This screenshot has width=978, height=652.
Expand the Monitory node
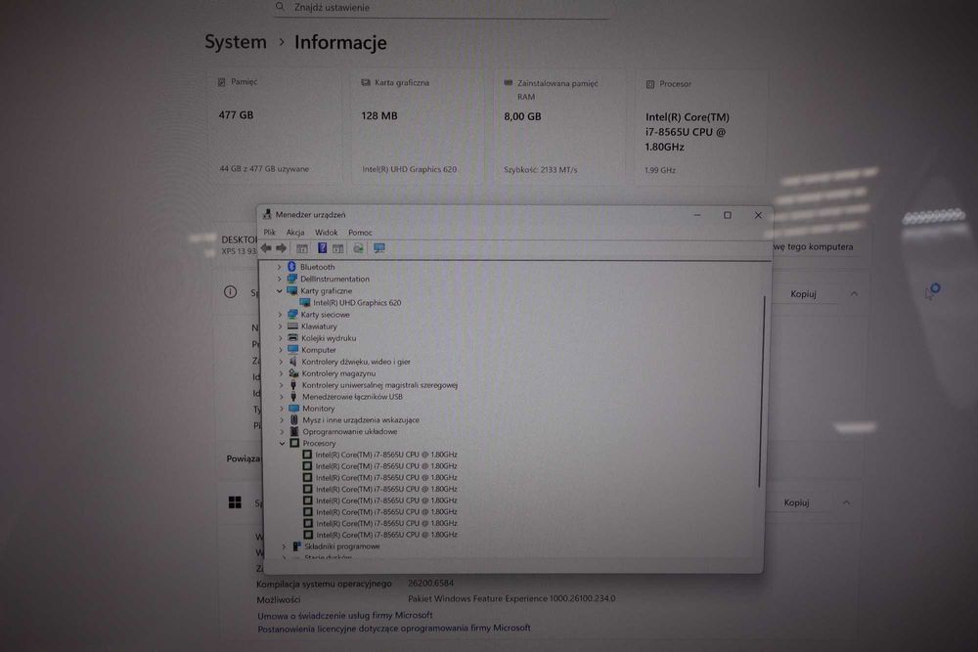282,409
